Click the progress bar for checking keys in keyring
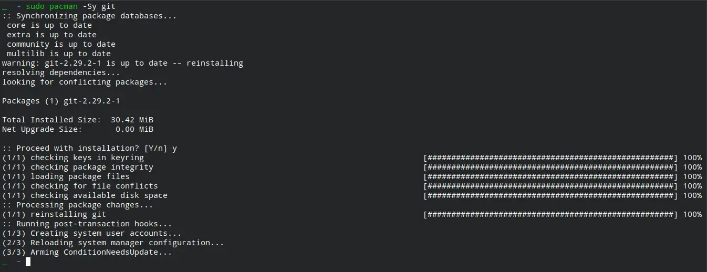 tap(550, 158)
